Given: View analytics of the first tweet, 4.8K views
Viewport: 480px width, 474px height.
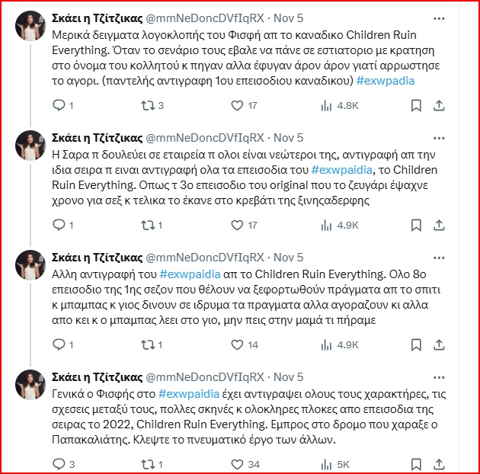Looking at the screenshot, I should (323, 105).
